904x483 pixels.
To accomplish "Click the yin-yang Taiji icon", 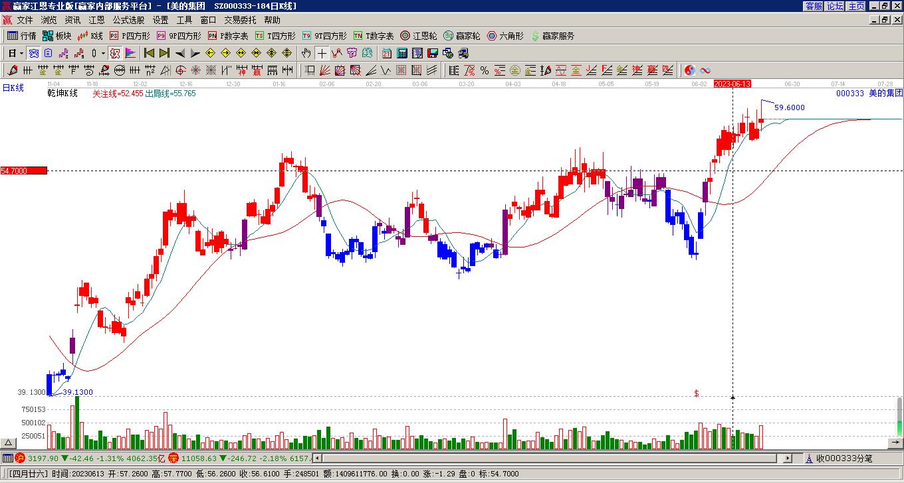I will click(689, 70).
